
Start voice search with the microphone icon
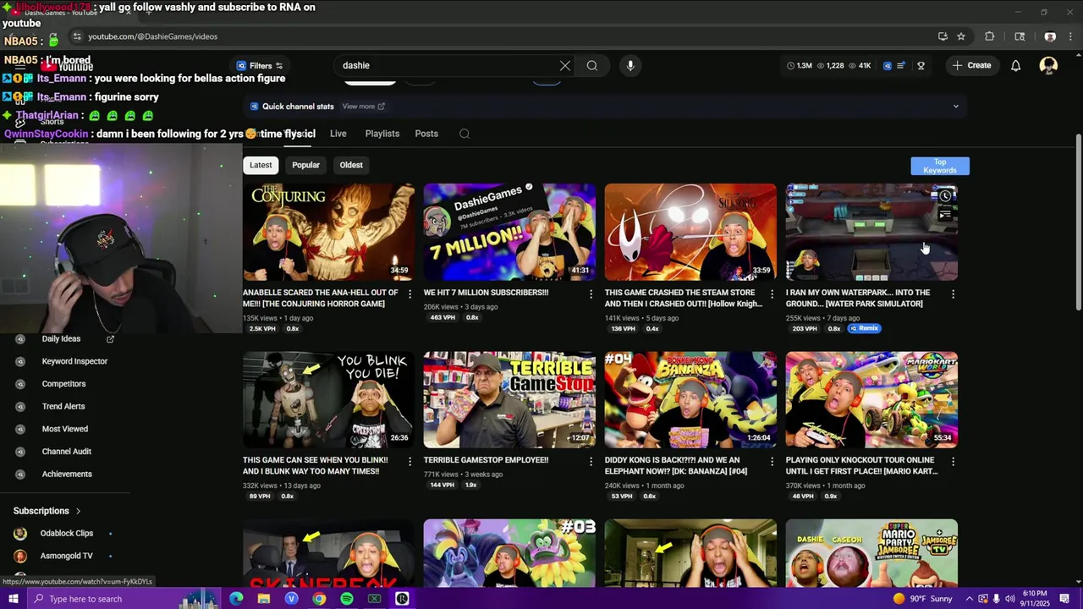(630, 65)
